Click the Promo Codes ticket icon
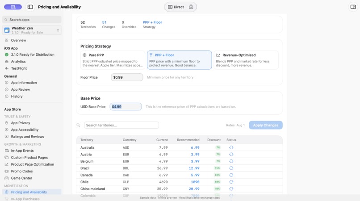Viewport: 360px width, 201px height. 7,172
